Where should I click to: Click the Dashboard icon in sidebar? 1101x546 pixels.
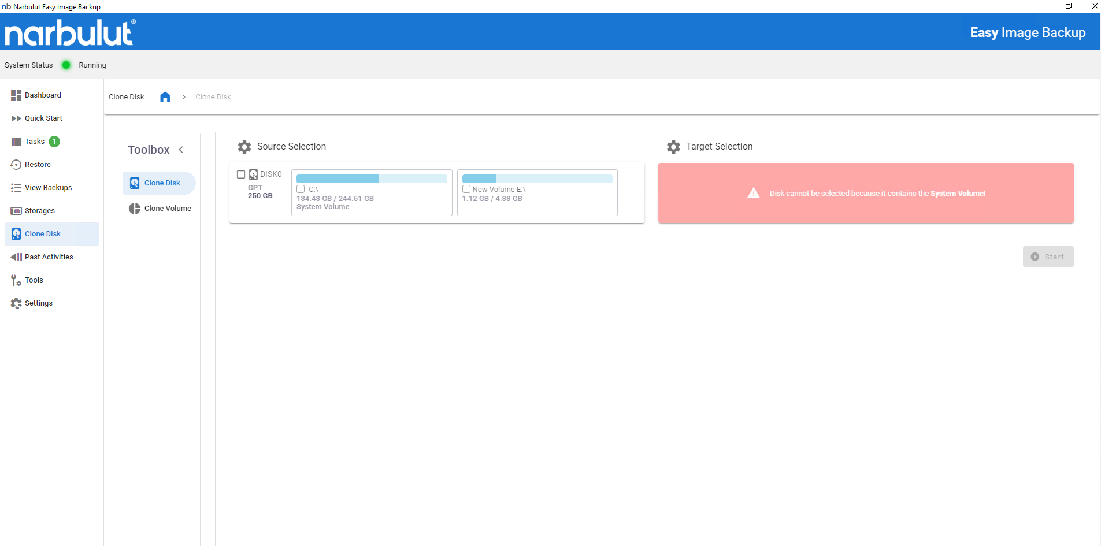pyautogui.click(x=16, y=95)
